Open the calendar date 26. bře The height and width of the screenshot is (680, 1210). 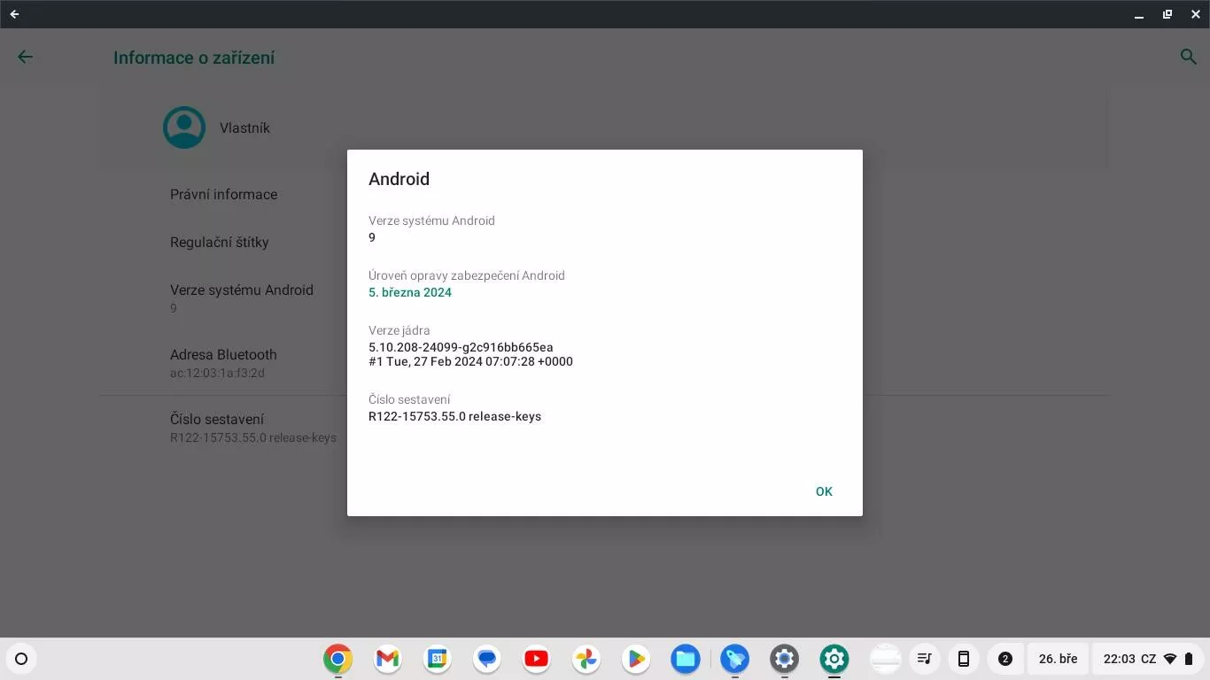pyautogui.click(x=1058, y=659)
